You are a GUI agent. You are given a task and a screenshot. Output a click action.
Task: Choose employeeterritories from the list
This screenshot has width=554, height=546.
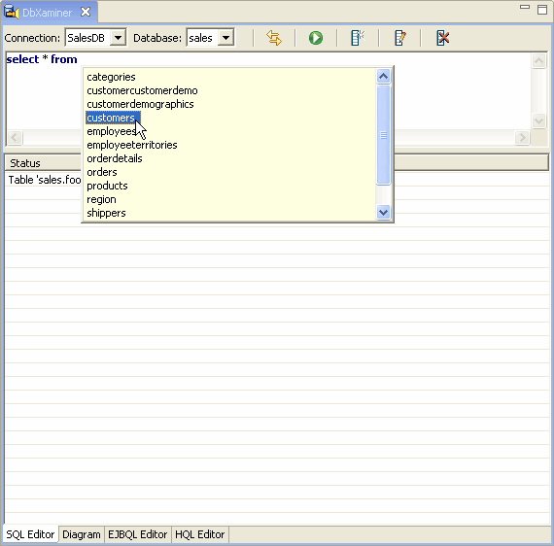tap(132, 145)
